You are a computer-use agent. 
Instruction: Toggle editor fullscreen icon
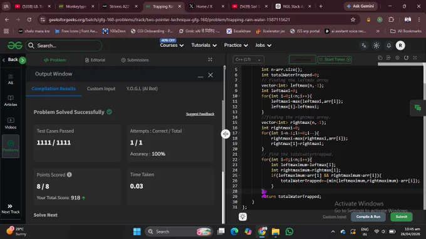tap(415, 58)
